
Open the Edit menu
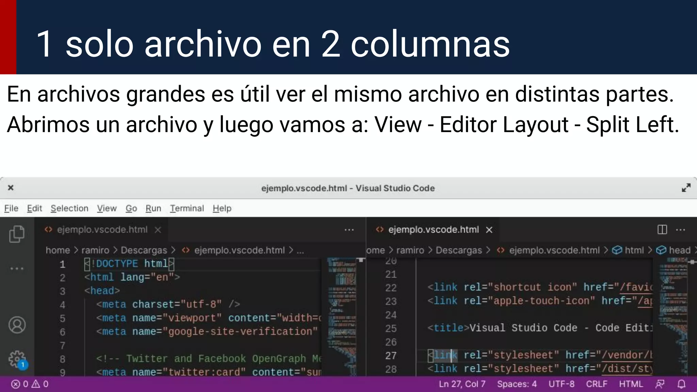point(34,208)
